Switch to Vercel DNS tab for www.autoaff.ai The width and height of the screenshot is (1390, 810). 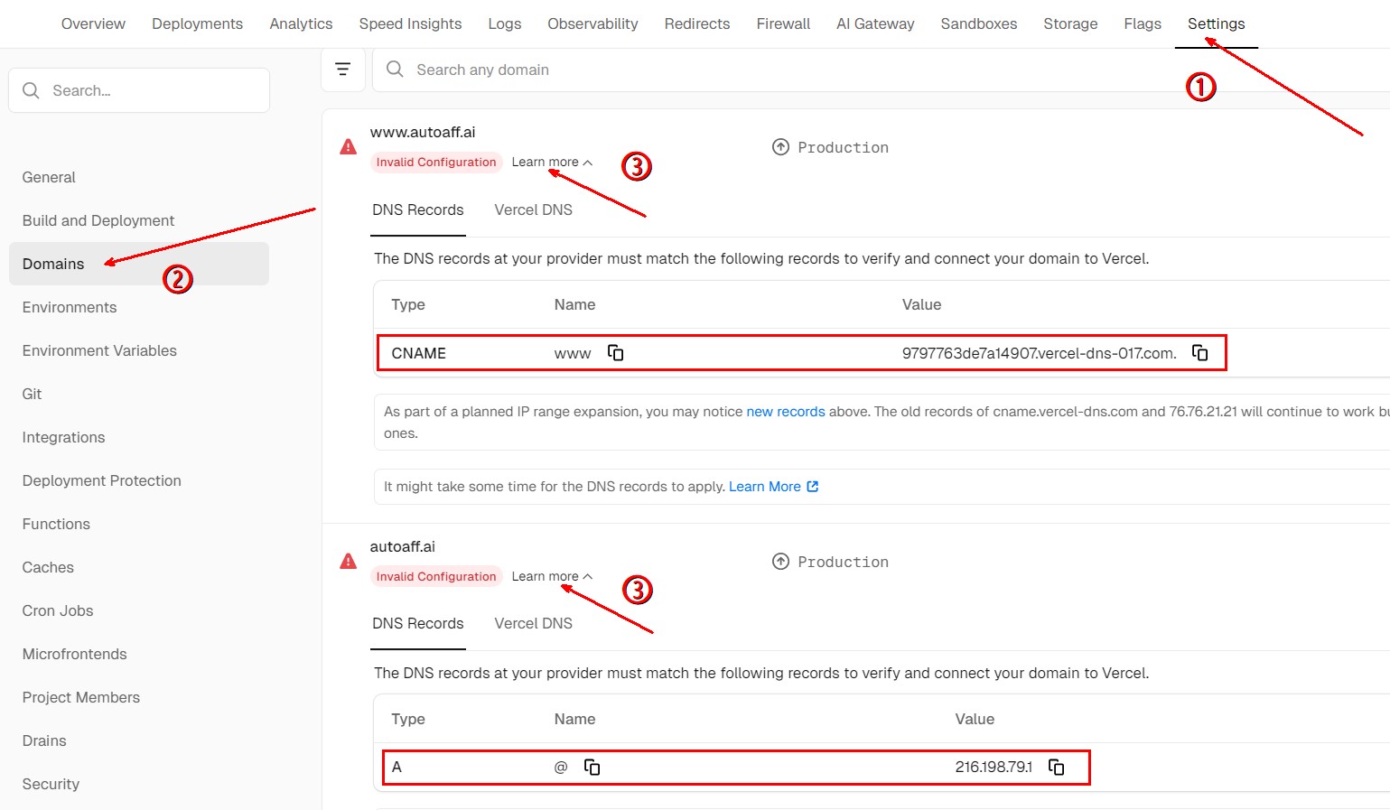pyautogui.click(x=533, y=209)
